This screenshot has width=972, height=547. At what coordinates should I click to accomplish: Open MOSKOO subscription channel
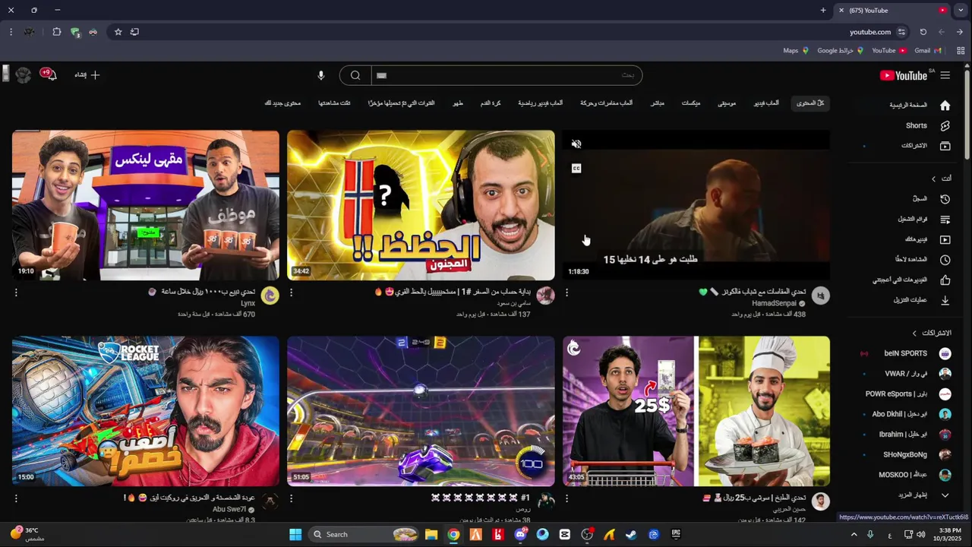coord(906,475)
